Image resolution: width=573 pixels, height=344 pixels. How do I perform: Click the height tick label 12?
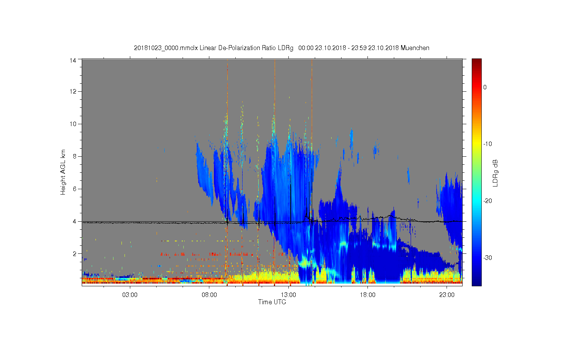coord(73,91)
